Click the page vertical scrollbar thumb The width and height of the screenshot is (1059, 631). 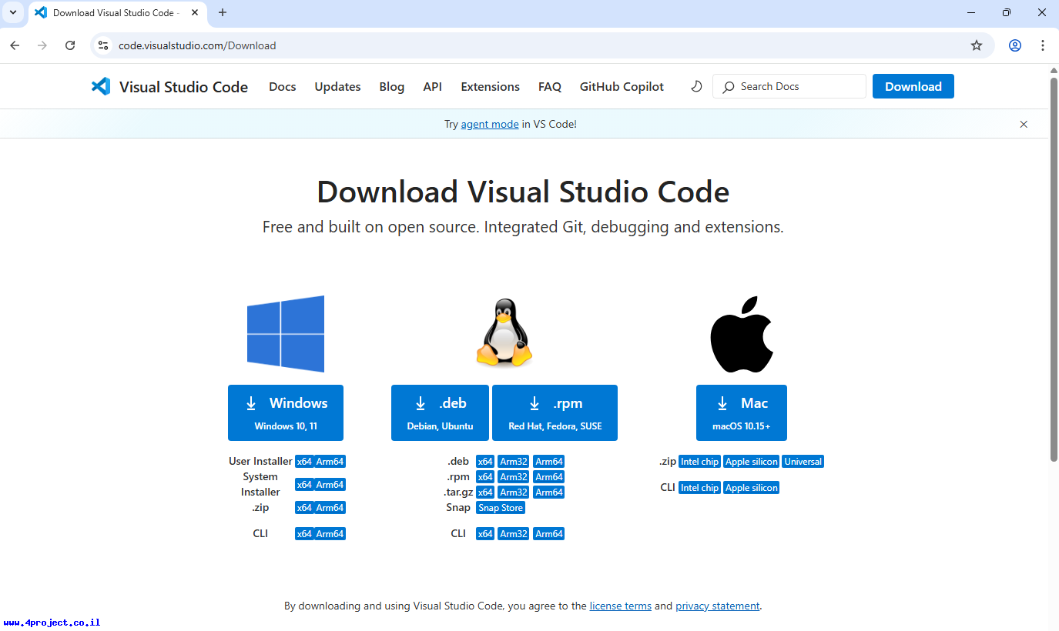point(1054,269)
